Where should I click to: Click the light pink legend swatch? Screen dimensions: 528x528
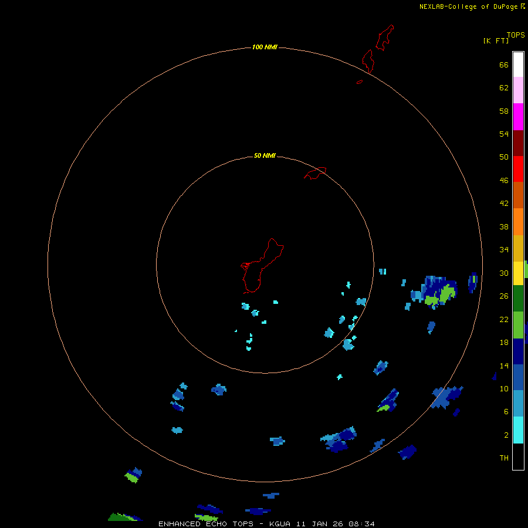tap(518, 90)
